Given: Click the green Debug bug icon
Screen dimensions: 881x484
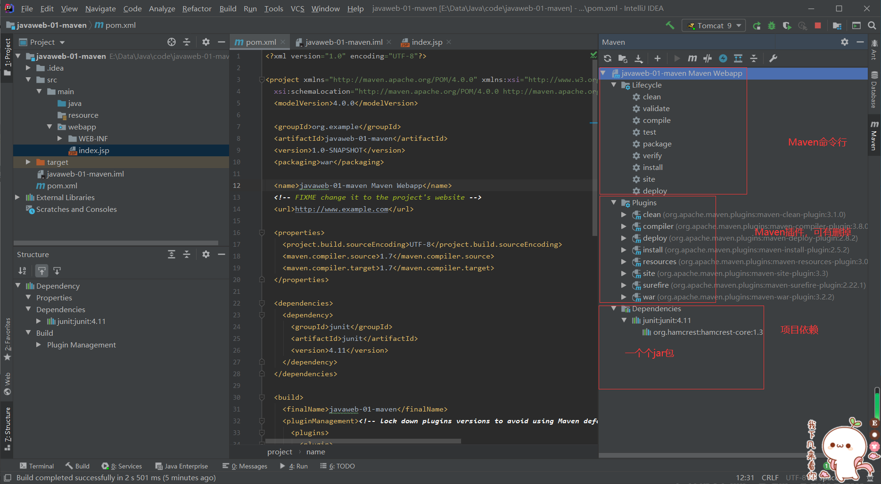Looking at the screenshot, I should point(772,25).
